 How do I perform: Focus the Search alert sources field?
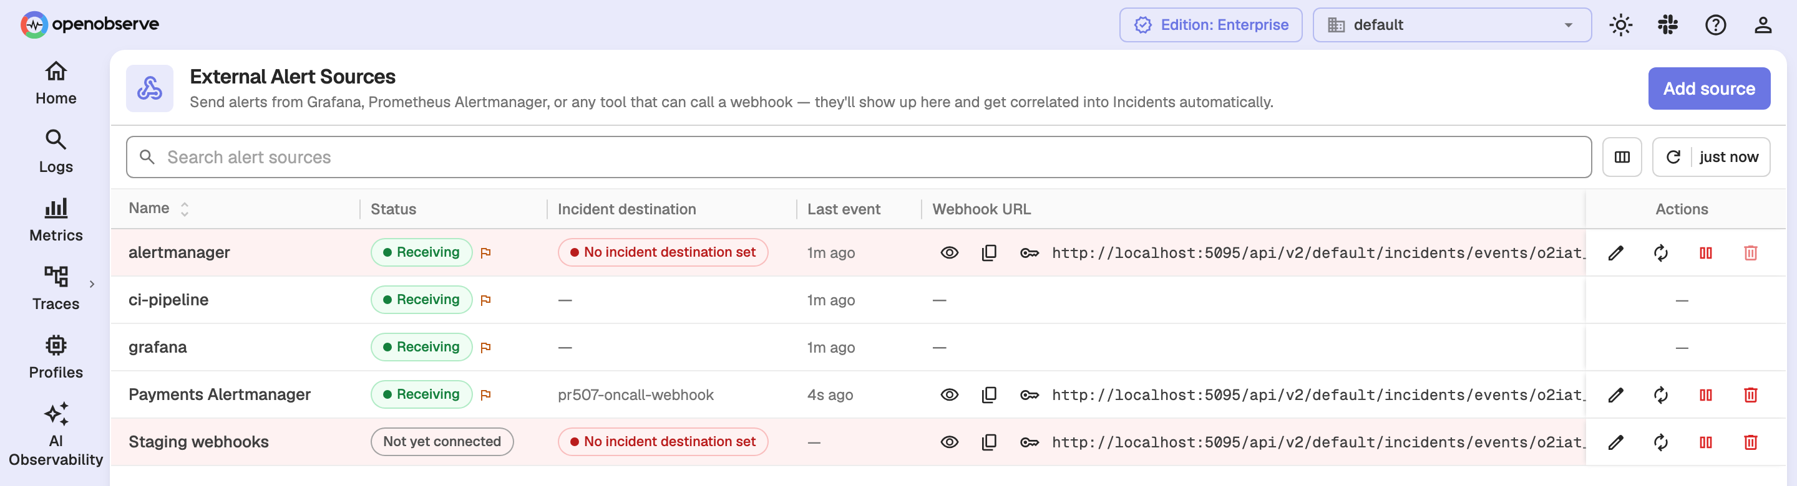click(858, 158)
